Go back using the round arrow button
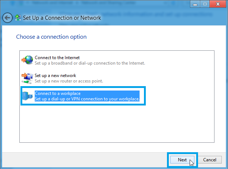The width and height of the screenshot is (228, 169). [x=7, y=18]
